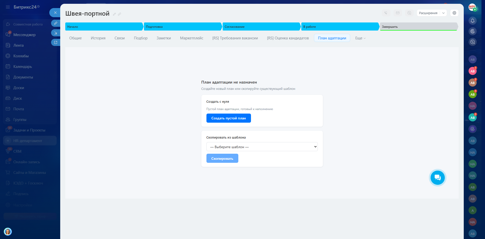Screen dimensions: 485x239
Task: Expand the Еще tab menu
Action: [x=360, y=38]
